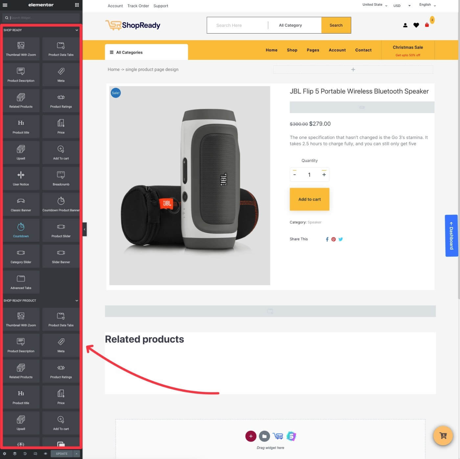This screenshot has height=459, width=460.
Task: Open the Elementor hamburger menu
Action: 5,5
